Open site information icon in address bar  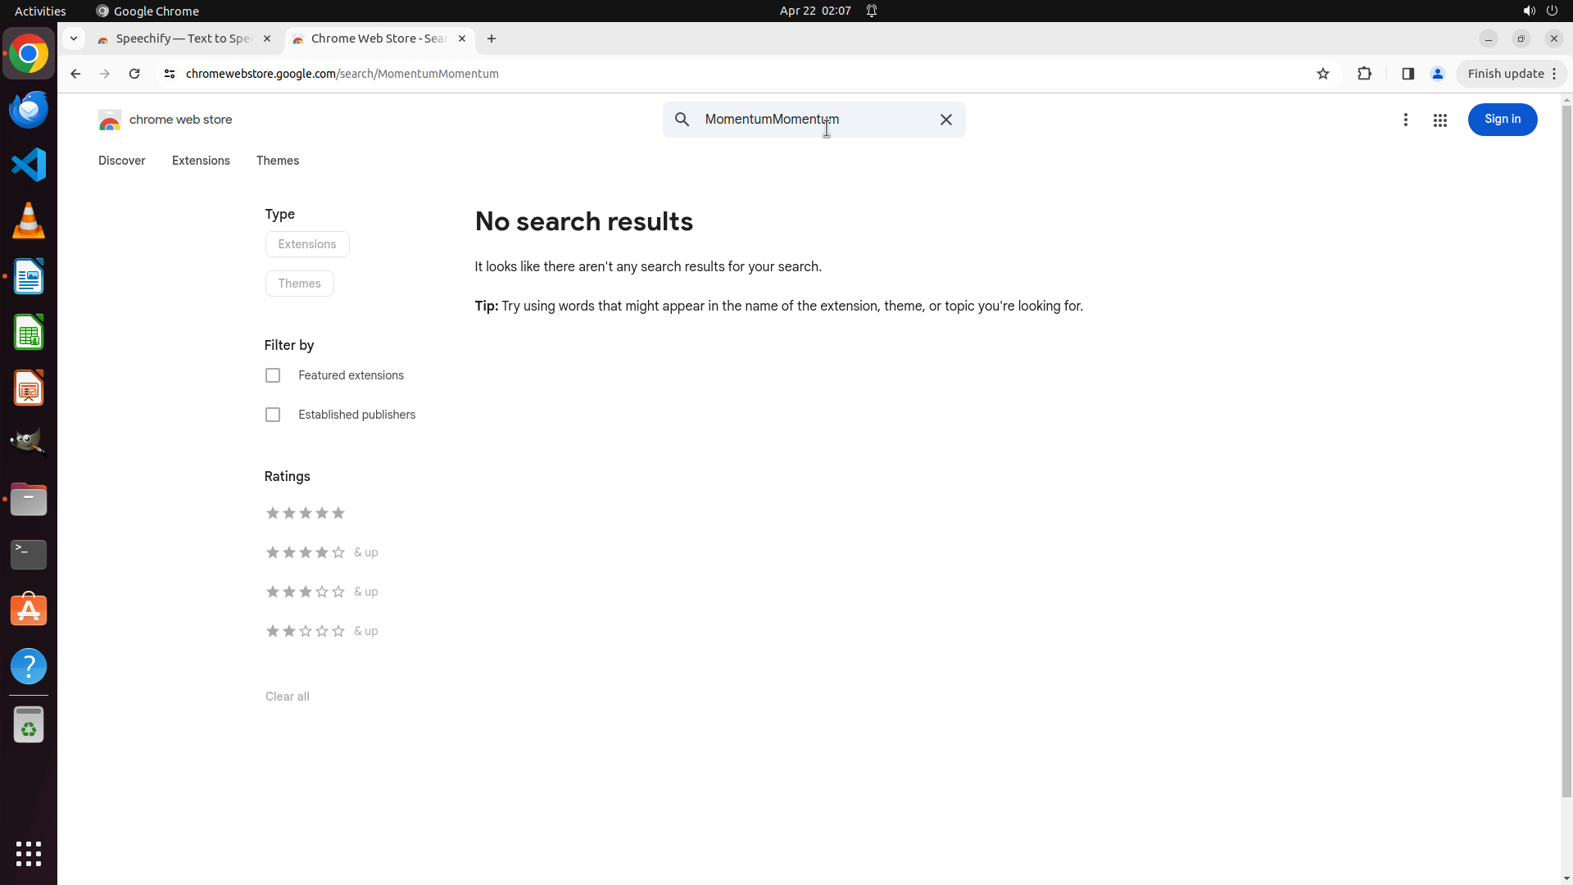click(170, 74)
